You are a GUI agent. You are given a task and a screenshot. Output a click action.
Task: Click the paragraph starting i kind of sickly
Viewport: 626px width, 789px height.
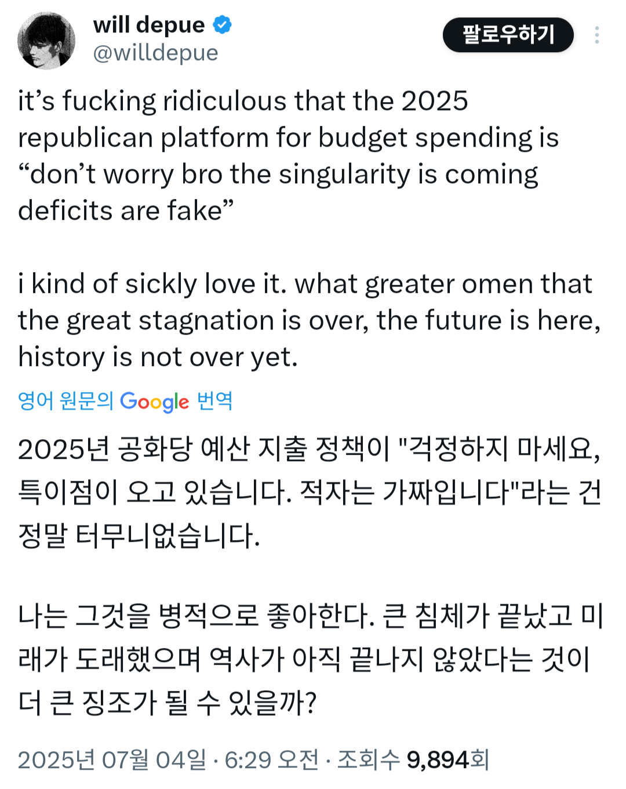[310, 320]
